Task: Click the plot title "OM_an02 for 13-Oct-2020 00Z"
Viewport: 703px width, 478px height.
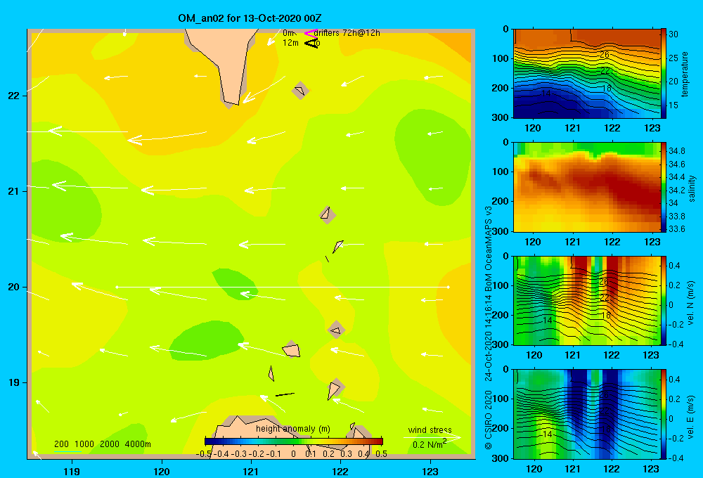Action: [250, 18]
